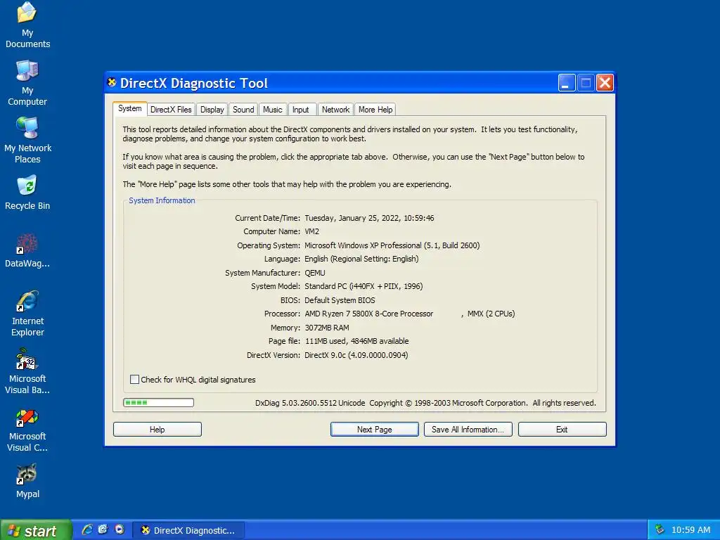The width and height of the screenshot is (720, 540).
Task: Click the Default System BIOS text
Action: (340, 300)
